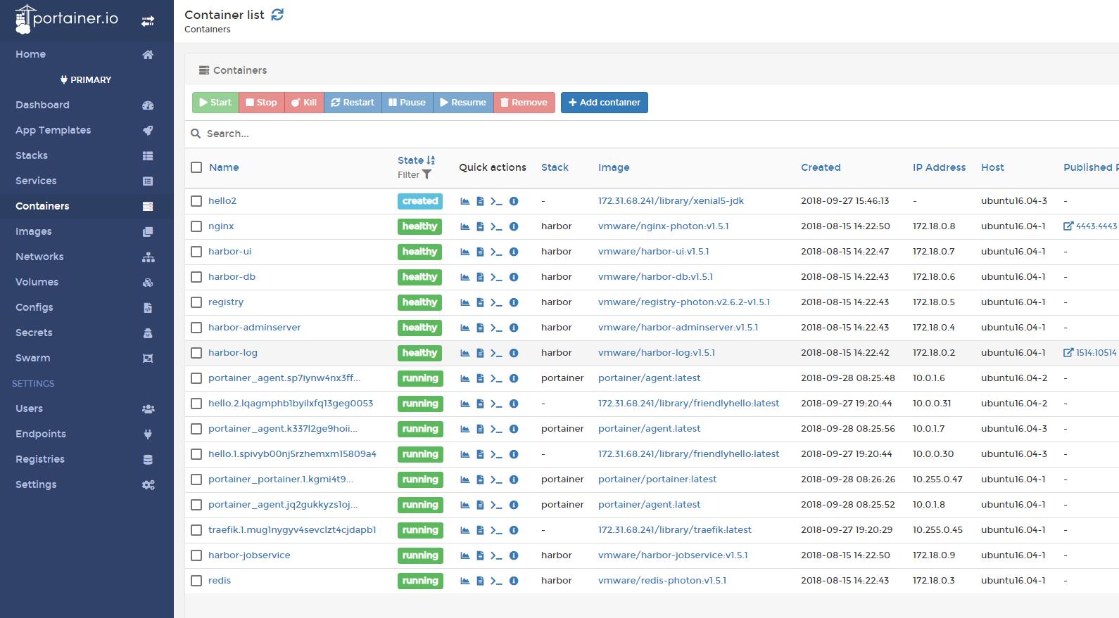Click the Endpoints plug icon in sidebar
This screenshot has height=618, width=1119.
coord(148,434)
